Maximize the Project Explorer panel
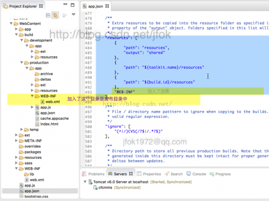 [73, 5]
